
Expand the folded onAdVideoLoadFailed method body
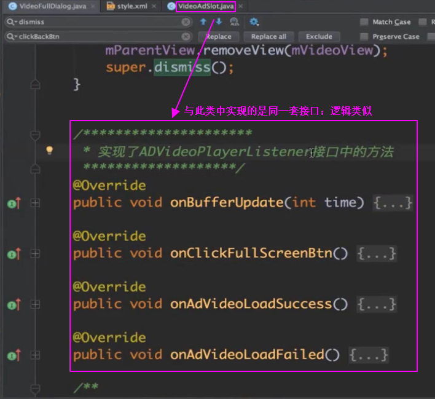tap(368, 355)
